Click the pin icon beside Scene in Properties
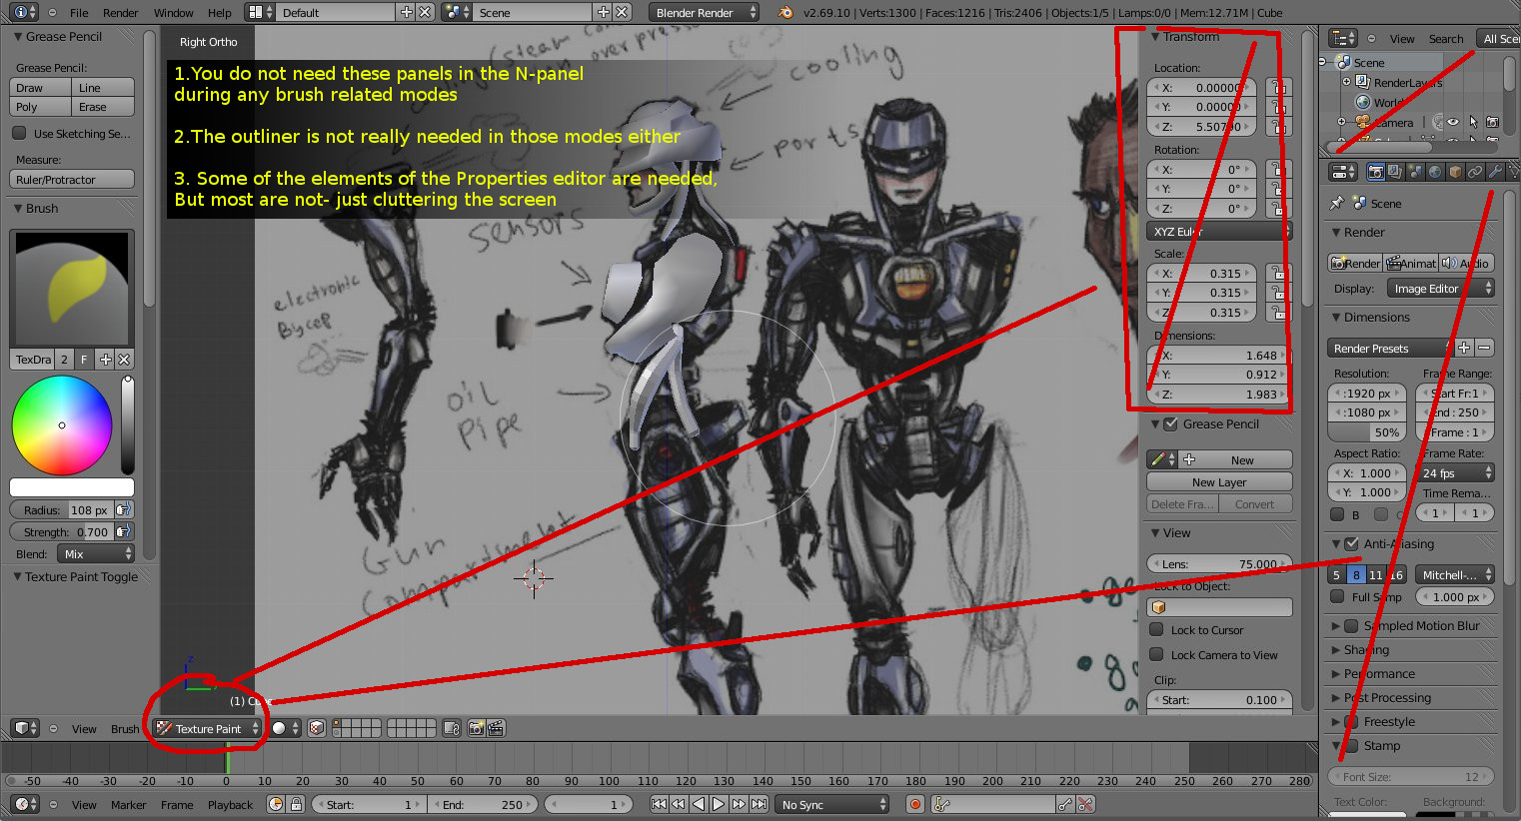The height and width of the screenshot is (821, 1521). (x=1337, y=203)
